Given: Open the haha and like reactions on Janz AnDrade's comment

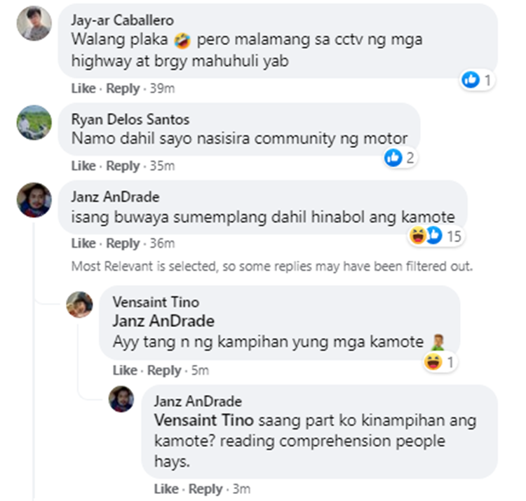Looking at the screenshot, I should tap(436, 236).
